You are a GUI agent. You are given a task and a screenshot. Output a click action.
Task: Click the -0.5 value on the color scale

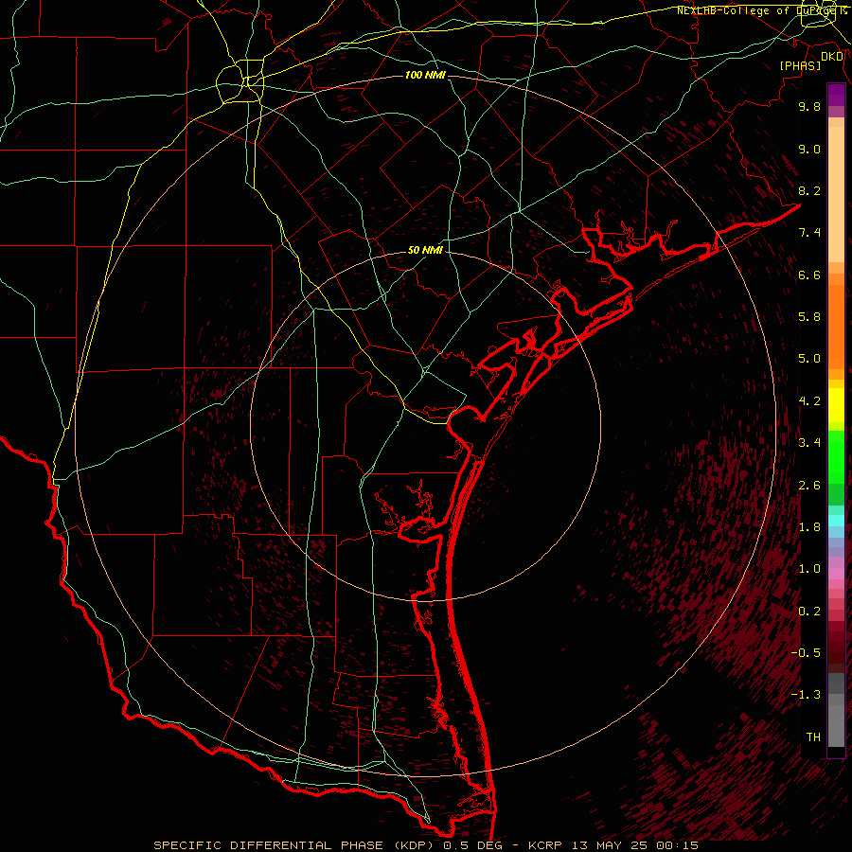click(x=806, y=653)
